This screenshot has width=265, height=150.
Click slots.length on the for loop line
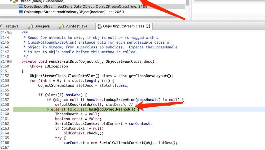[x=85, y=81]
